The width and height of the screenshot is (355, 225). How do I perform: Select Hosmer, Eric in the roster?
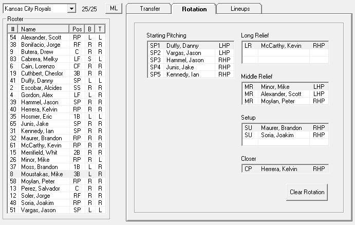tap(57, 117)
